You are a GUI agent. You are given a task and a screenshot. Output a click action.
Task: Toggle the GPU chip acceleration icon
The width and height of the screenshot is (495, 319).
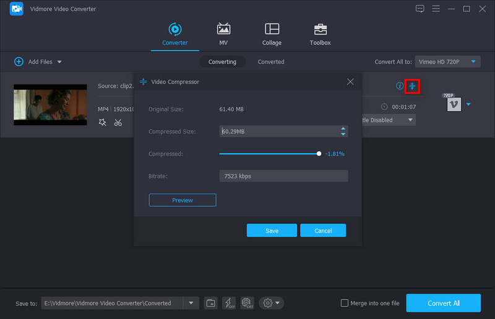(247, 303)
